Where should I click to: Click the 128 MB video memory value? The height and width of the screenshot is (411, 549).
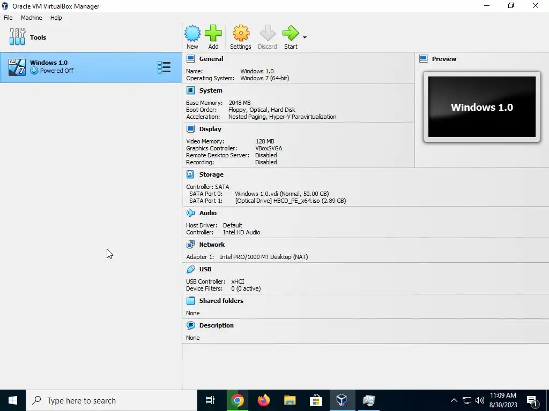pyautogui.click(x=265, y=141)
